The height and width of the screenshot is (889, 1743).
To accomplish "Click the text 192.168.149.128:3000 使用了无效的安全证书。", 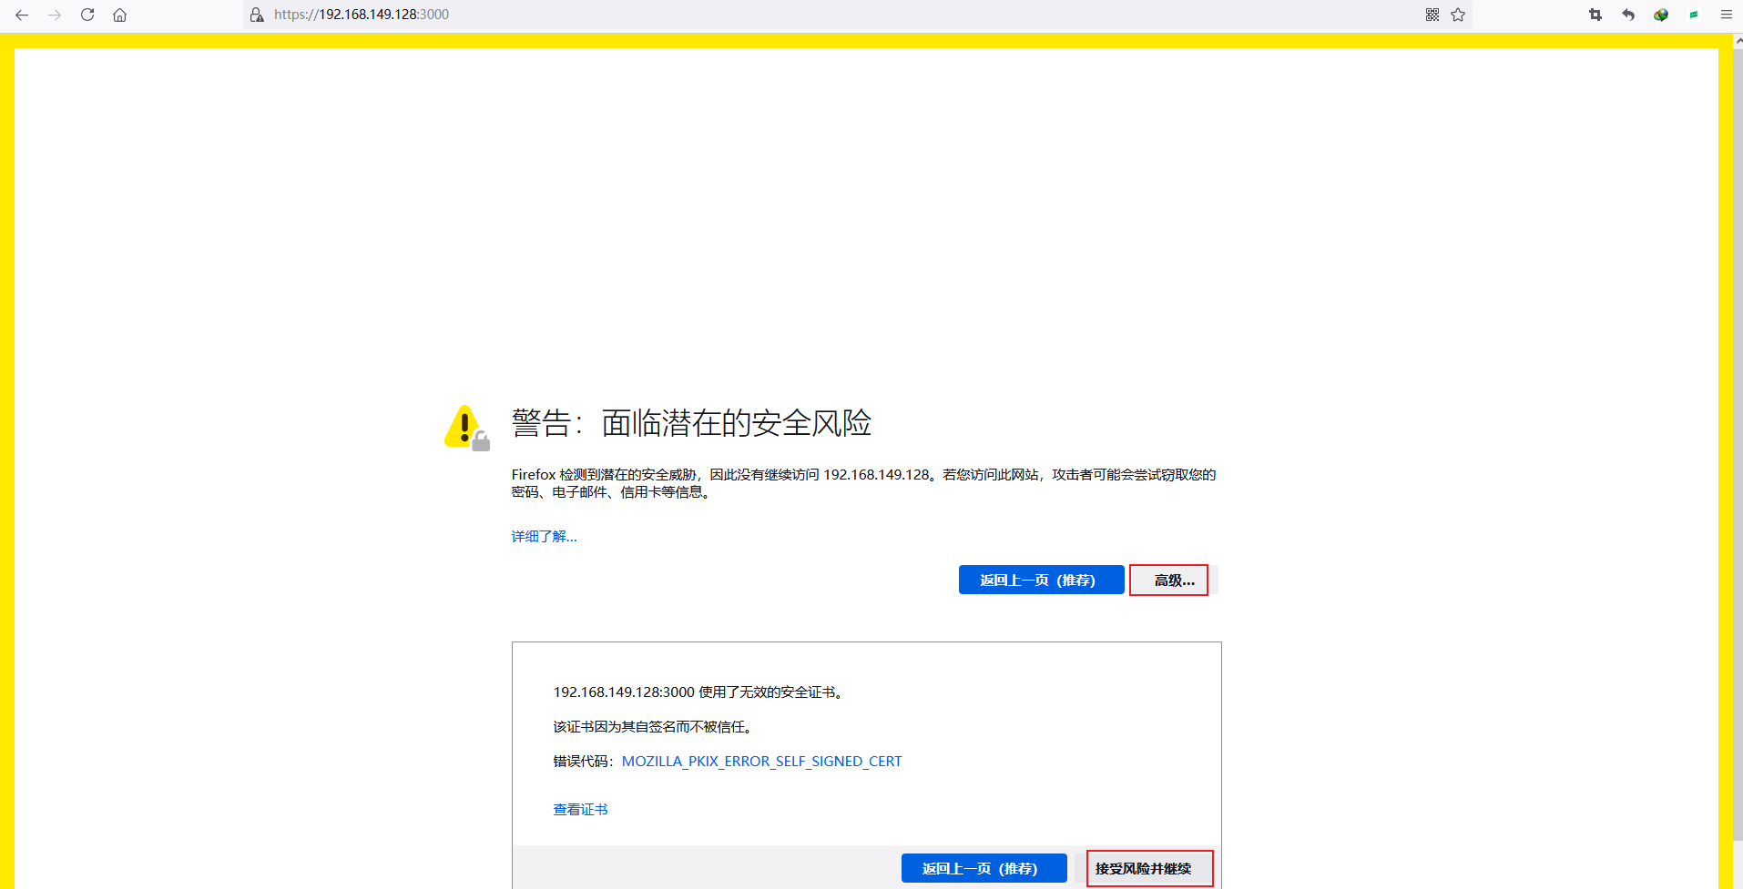I will point(699,692).
